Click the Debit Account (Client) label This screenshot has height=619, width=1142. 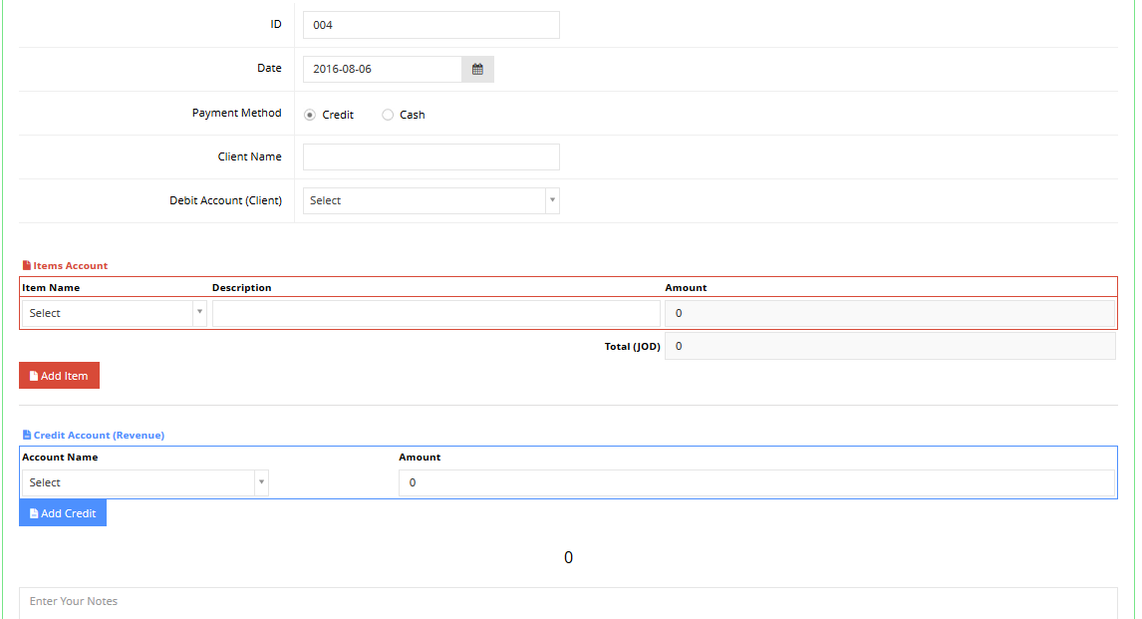[226, 200]
